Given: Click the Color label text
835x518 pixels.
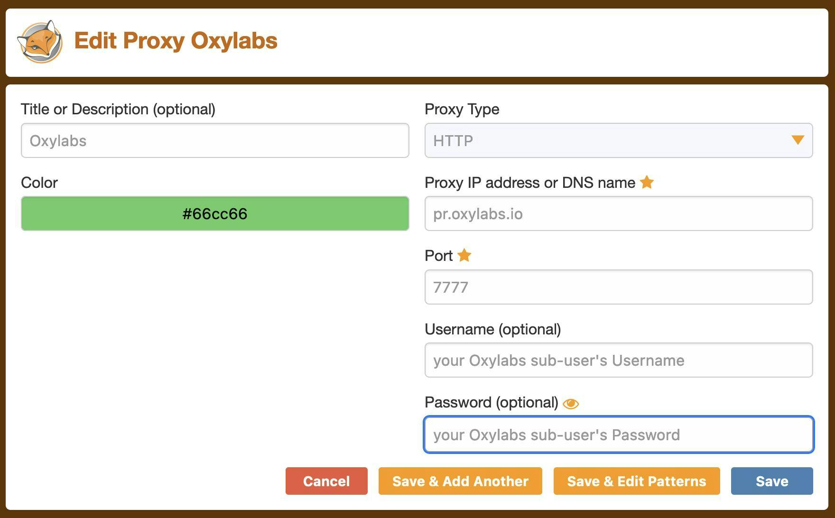Looking at the screenshot, I should click(x=39, y=183).
